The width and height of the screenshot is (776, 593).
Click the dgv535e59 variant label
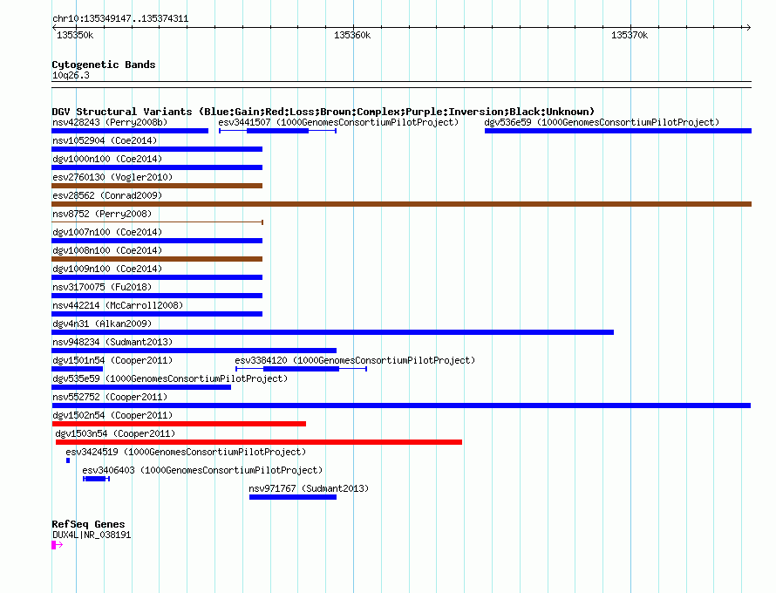click(170, 378)
